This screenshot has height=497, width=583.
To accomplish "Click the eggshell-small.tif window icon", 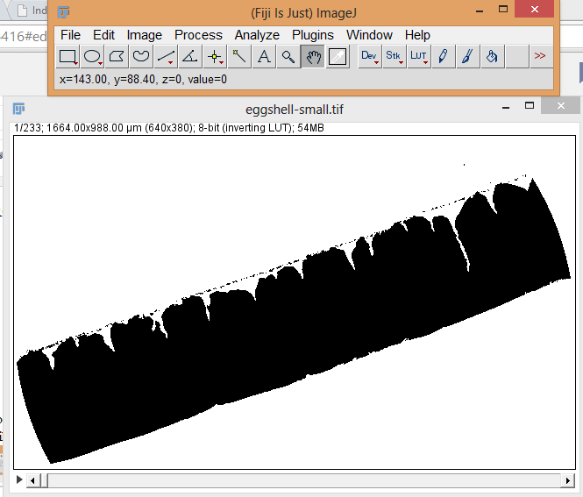I will [x=18, y=109].
